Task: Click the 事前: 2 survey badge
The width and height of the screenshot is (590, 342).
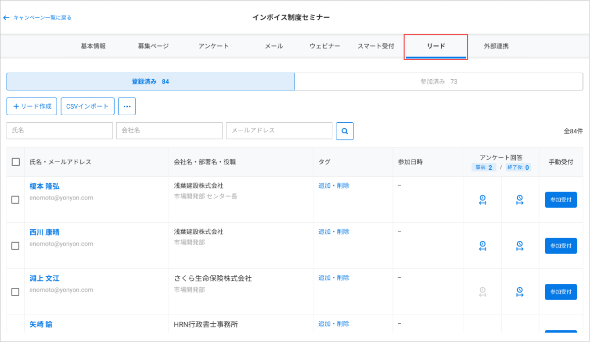Action: point(483,167)
